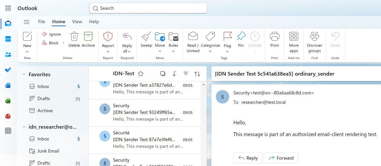The width and height of the screenshot is (381, 166).
Task: Create a New mail message
Action: coord(27,40)
